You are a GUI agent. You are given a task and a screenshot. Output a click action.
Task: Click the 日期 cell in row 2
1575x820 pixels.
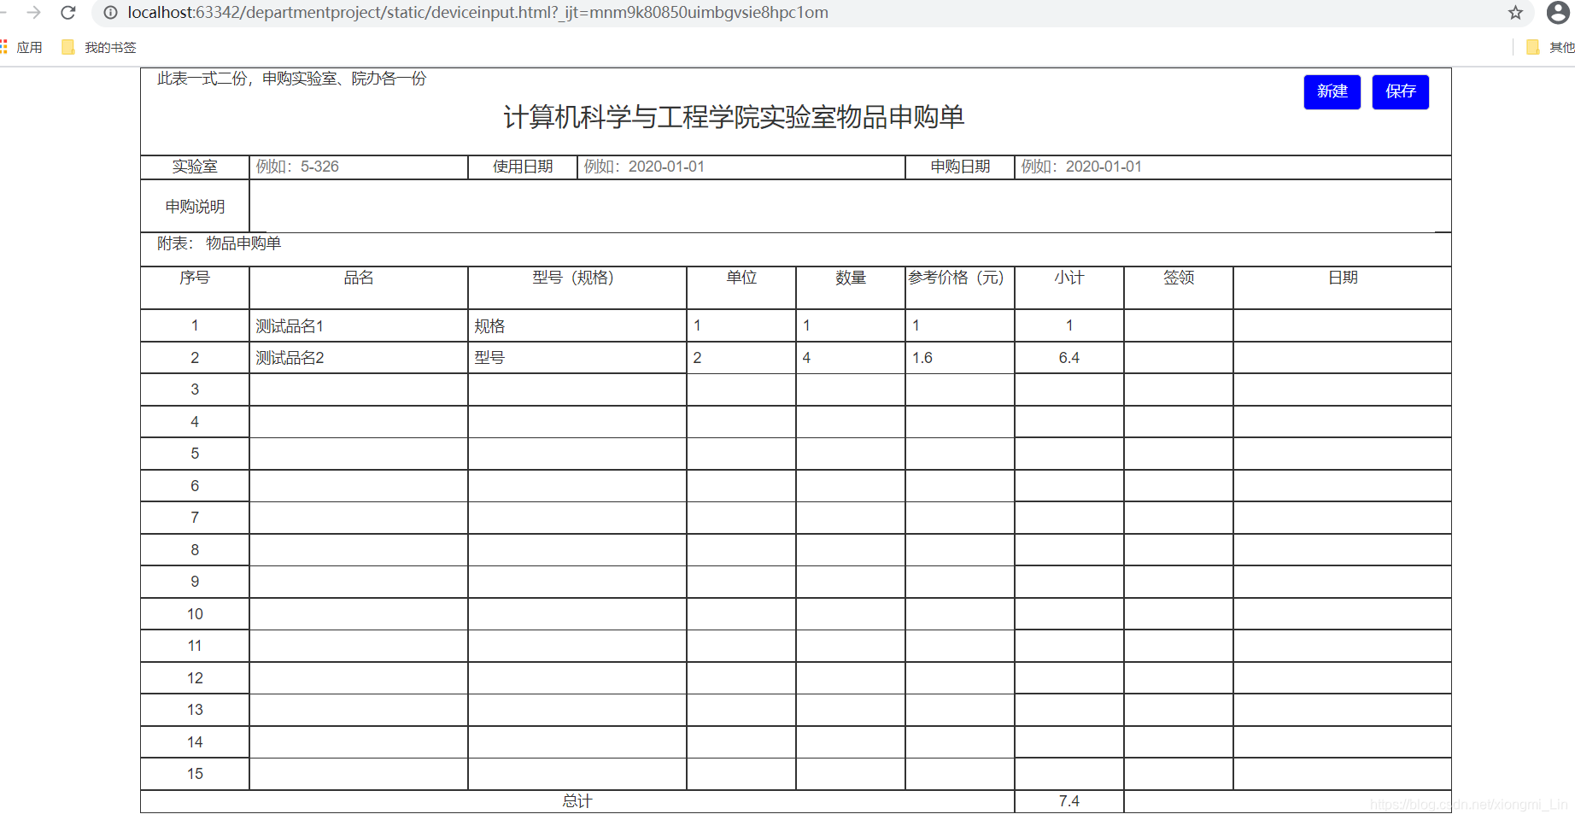point(1343,357)
